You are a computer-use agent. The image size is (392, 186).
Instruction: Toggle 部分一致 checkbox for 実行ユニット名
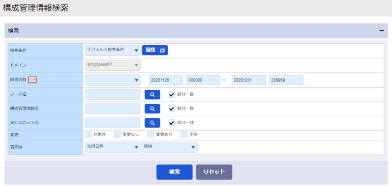point(172,123)
